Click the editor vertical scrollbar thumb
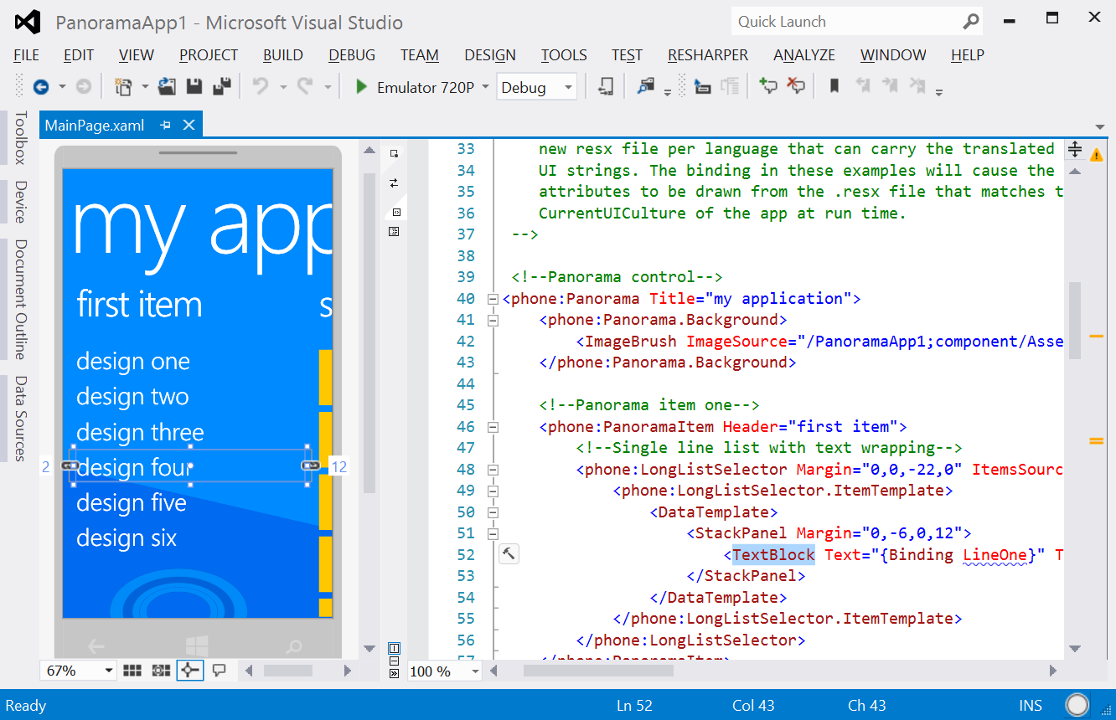The width and height of the screenshot is (1116, 720). tap(1075, 320)
